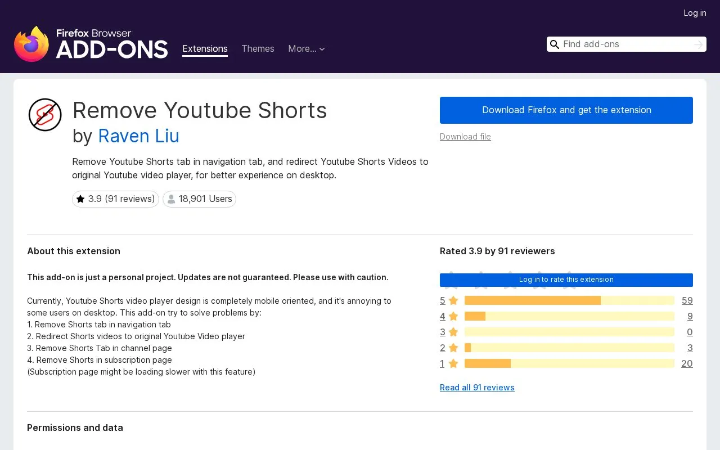Viewport: 720px width, 450px height.
Task: Click Log in to rate this extension
Action: 566,280
